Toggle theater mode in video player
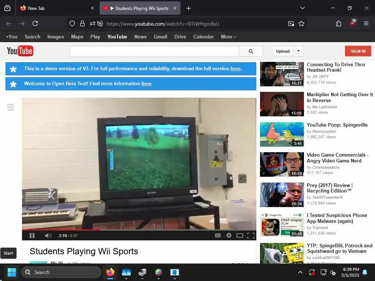Viewport: 375px width, 281px height. tap(240, 236)
